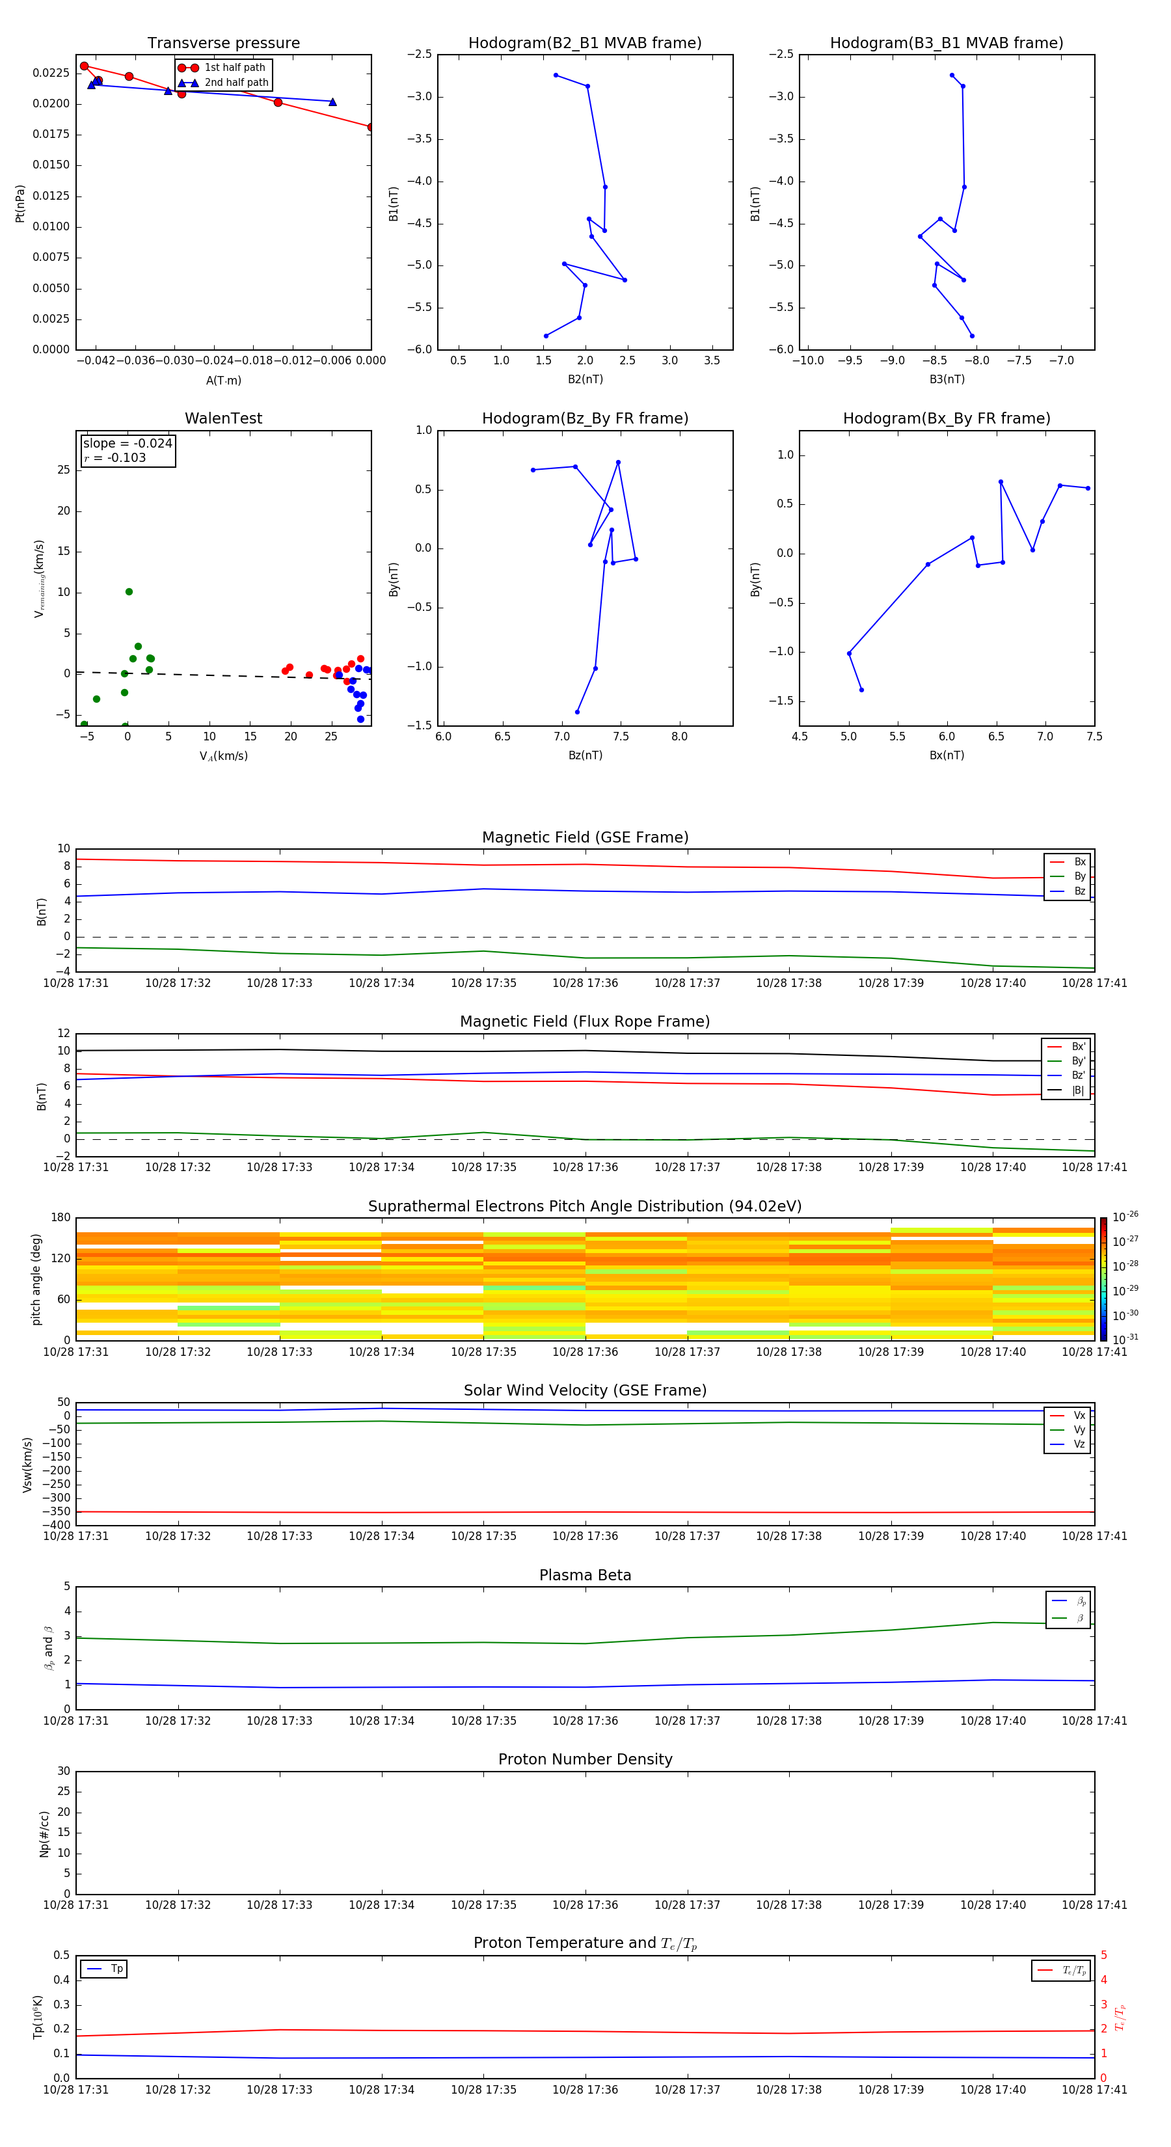Click the 'Vsw(km/s)' y-axis label
Screen dimensions: 1171x2147
point(27,1465)
